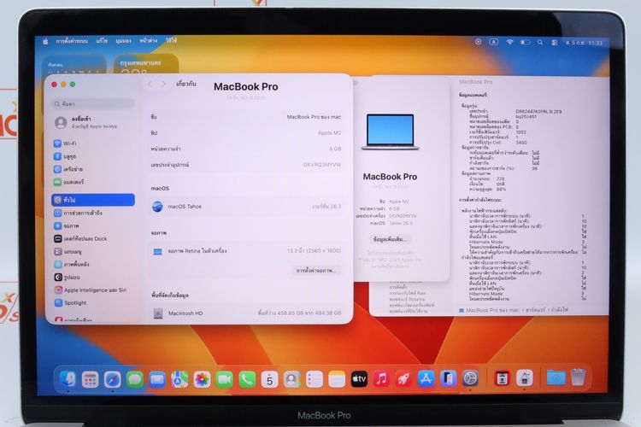Open Notes from the Dock
The image size is (641, 427).
point(337,379)
